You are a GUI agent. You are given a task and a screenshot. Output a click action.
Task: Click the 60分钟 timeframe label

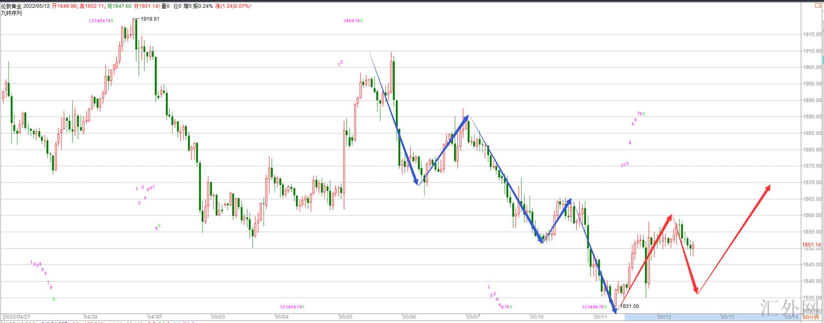811,317
